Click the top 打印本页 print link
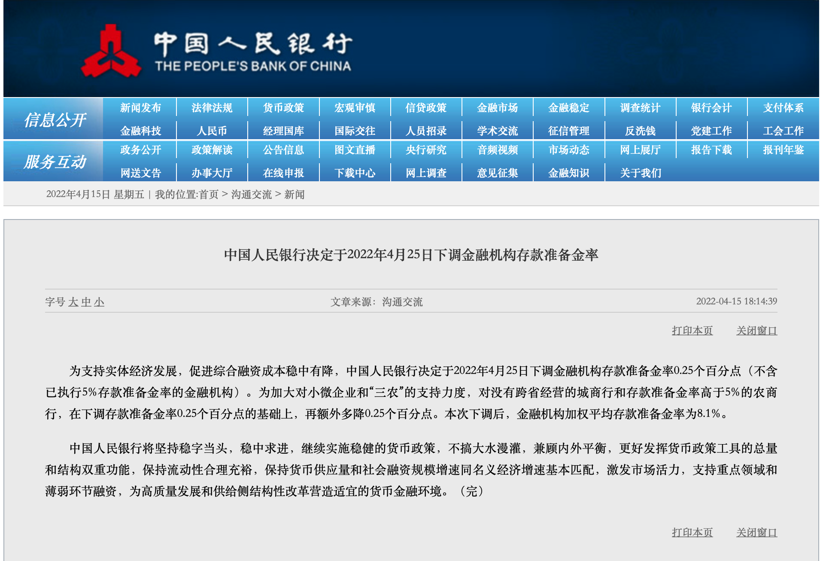 (692, 331)
